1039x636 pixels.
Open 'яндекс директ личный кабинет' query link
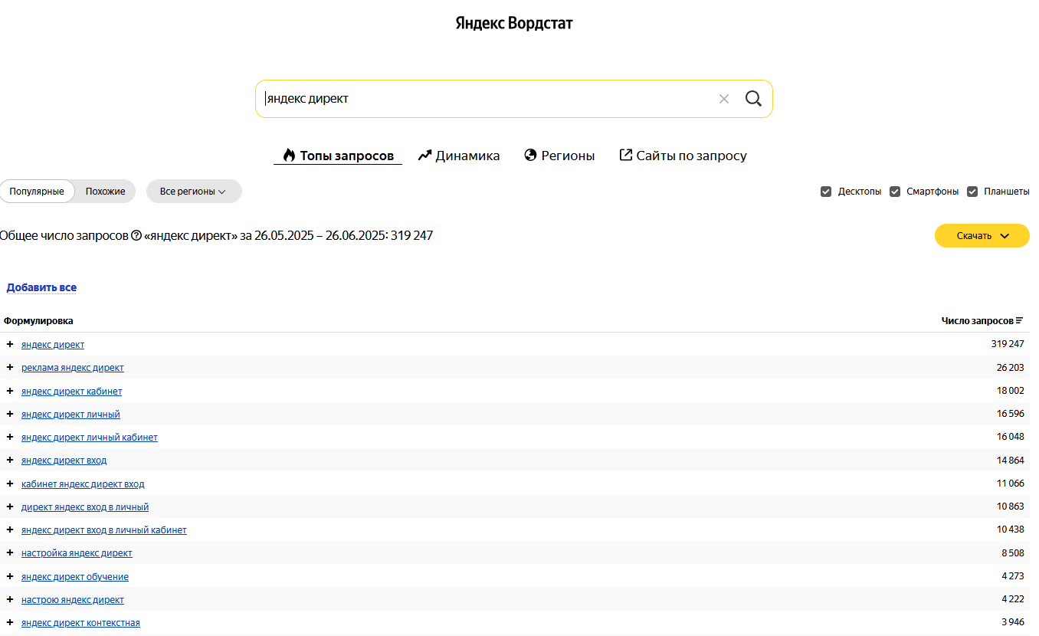click(x=90, y=437)
